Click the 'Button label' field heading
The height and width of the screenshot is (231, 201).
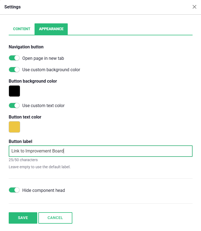pyautogui.click(x=20, y=141)
